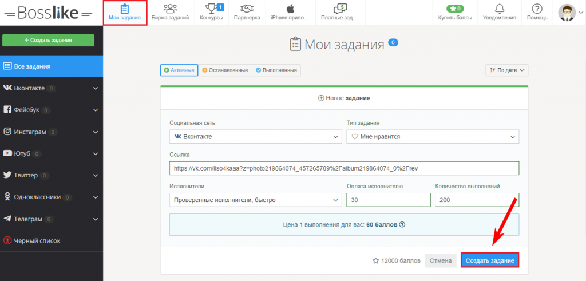Select the Completed tasks filter

[276, 70]
